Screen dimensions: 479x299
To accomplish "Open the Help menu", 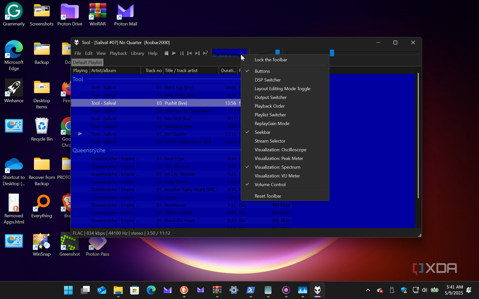I will click(x=153, y=53).
